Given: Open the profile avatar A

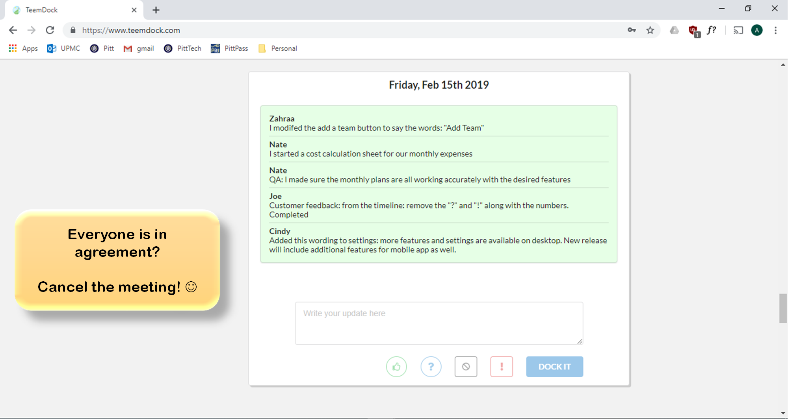Looking at the screenshot, I should pos(757,30).
